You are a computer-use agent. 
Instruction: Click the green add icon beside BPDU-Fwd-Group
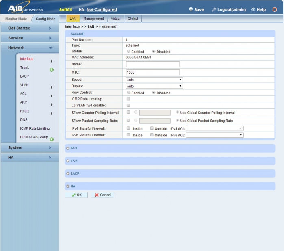pos(52,139)
